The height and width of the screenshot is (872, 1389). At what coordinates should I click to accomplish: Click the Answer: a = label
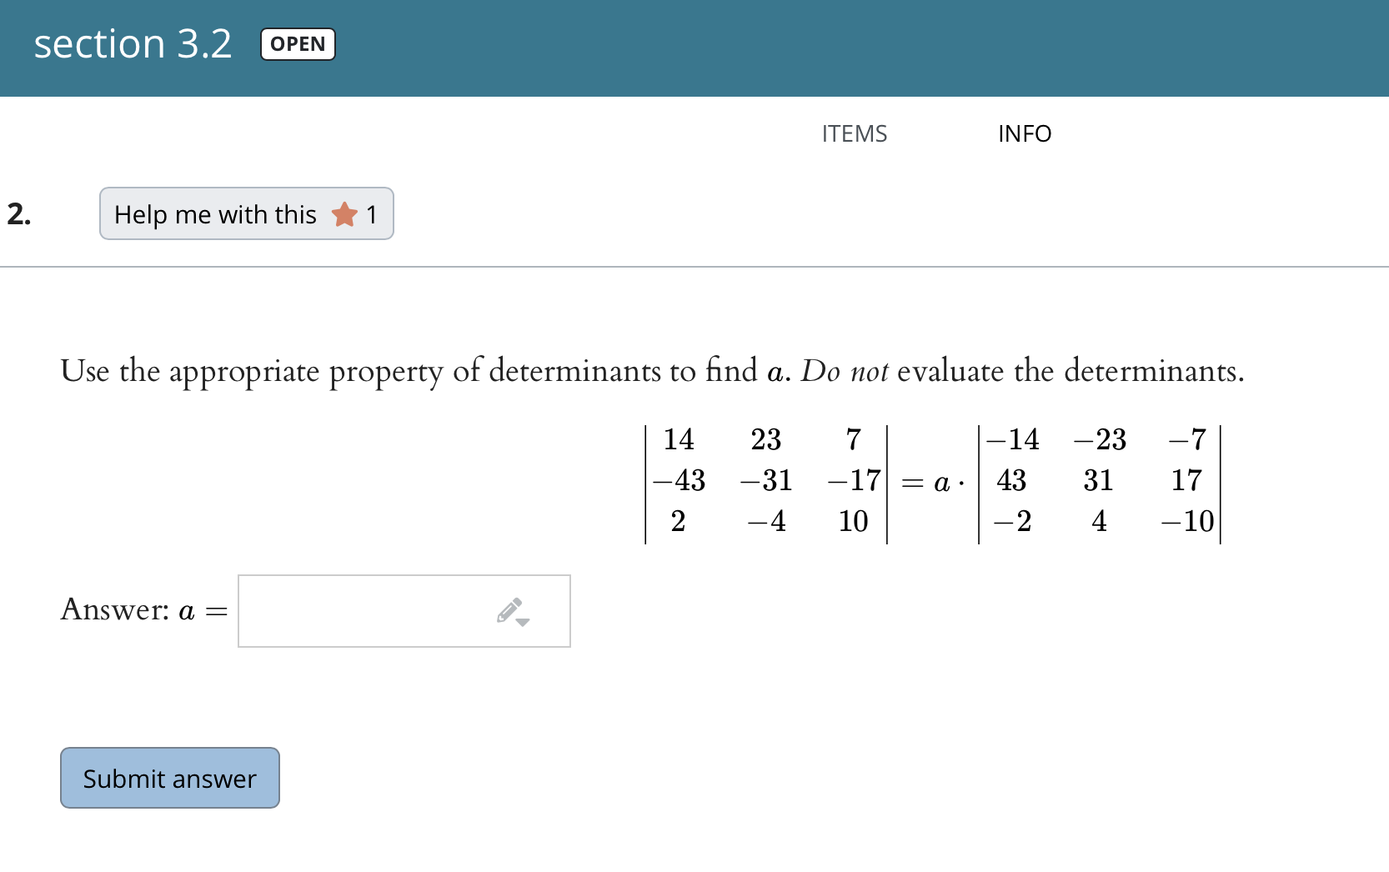pyautogui.click(x=144, y=610)
